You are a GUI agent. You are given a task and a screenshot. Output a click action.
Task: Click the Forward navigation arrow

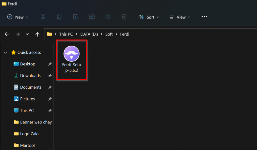pos(18,34)
